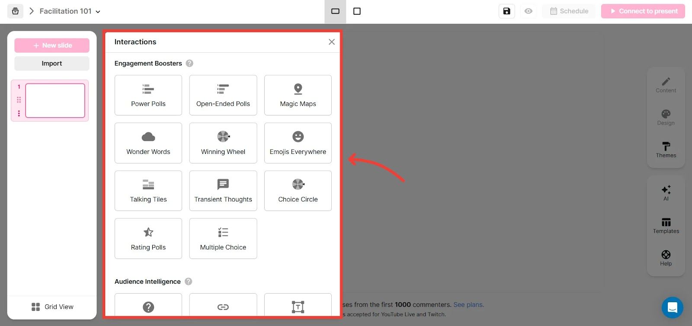
Task: Add a Rating Polls interaction
Action: pyautogui.click(x=148, y=239)
